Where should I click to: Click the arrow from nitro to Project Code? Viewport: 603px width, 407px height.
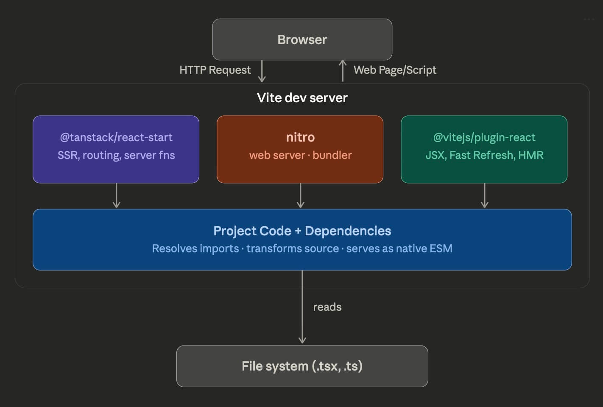pos(301,196)
